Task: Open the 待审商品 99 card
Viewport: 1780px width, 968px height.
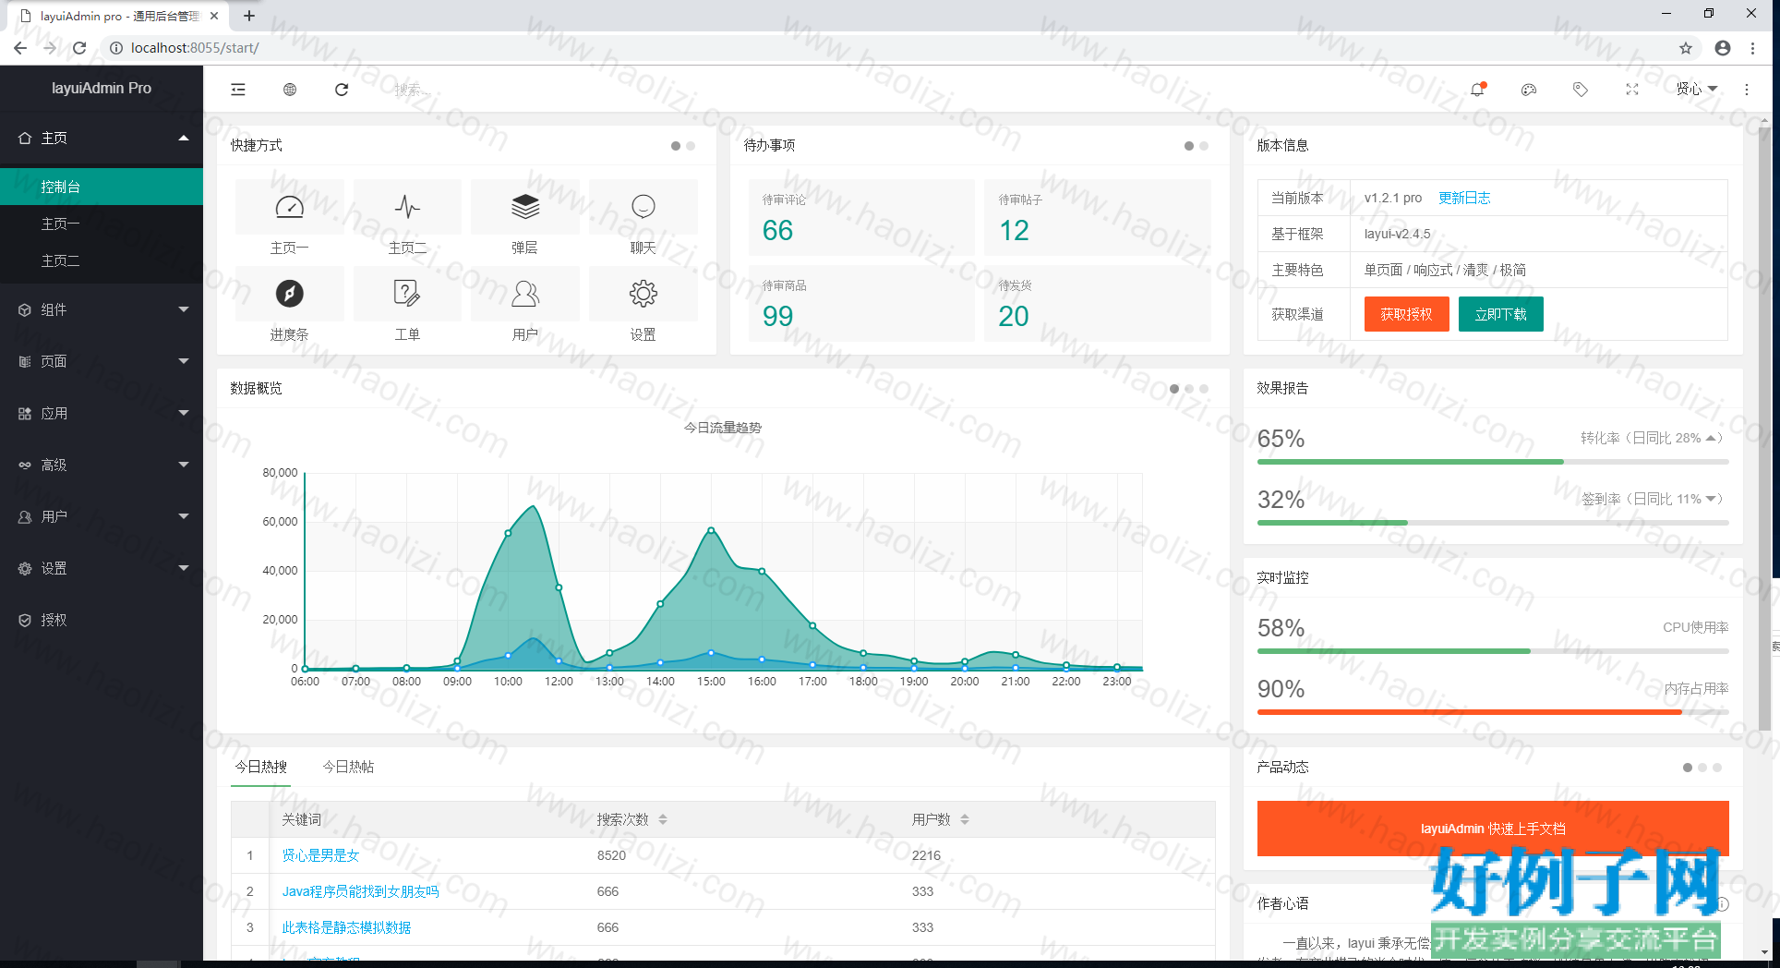Action: tap(861, 304)
